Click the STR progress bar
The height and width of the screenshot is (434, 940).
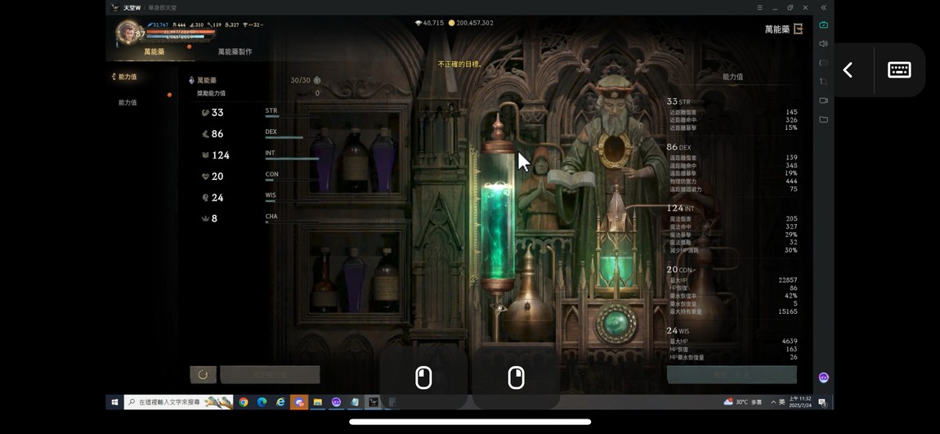point(291,116)
